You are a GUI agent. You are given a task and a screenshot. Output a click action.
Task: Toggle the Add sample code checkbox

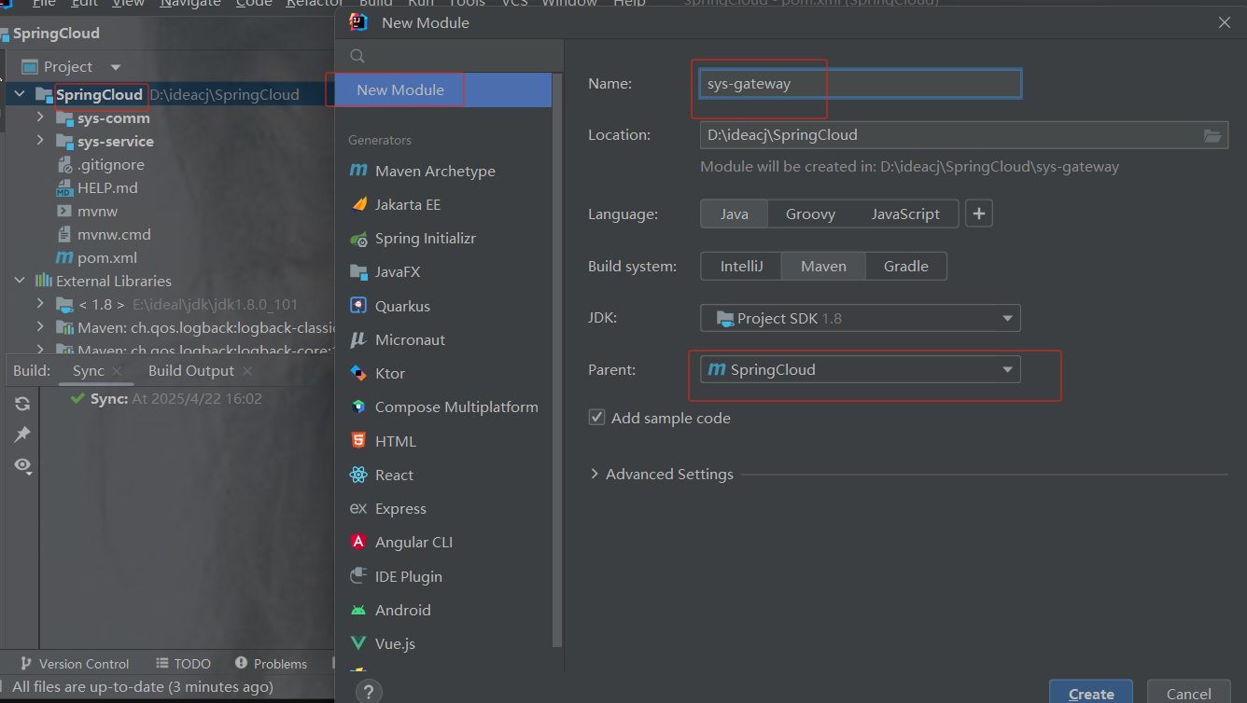597,418
